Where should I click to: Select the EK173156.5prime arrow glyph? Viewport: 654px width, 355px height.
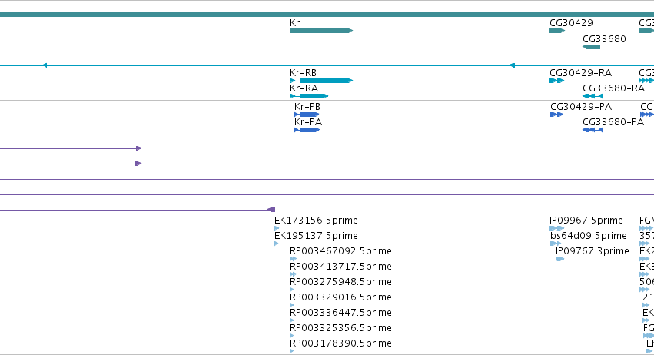(277, 228)
